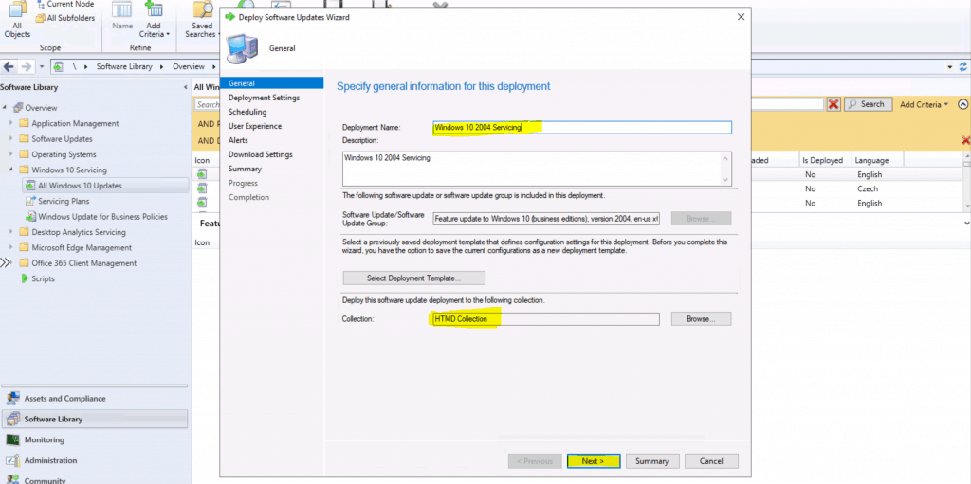Go to Download Settings wizard page
The width and height of the screenshot is (971, 484).
click(260, 154)
